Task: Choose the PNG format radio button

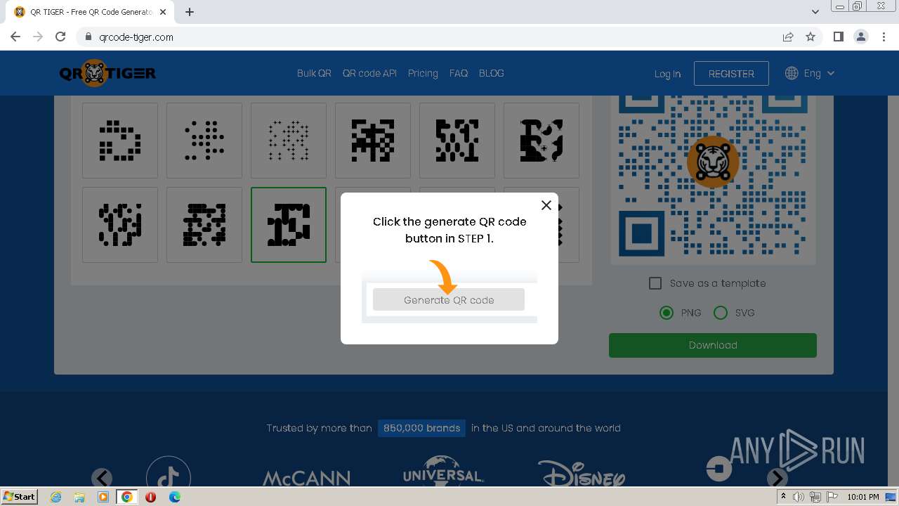Action: 667,313
